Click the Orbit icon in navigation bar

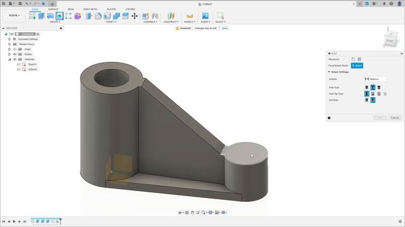pos(180,212)
